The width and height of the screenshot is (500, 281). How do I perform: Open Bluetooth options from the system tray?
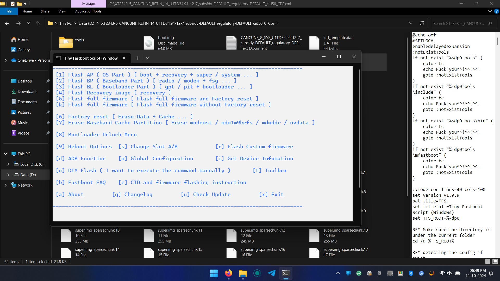pyautogui.click(x=411, y=273)
